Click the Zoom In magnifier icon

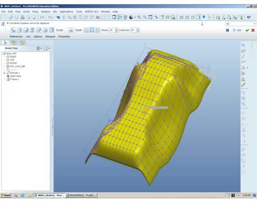[x=139, y=17]
